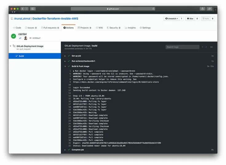Viewport: 226px width, 165px height.
Task: Click '16.04: Pulling from library/ubuntu' line
Action: (x=92, y=99)
